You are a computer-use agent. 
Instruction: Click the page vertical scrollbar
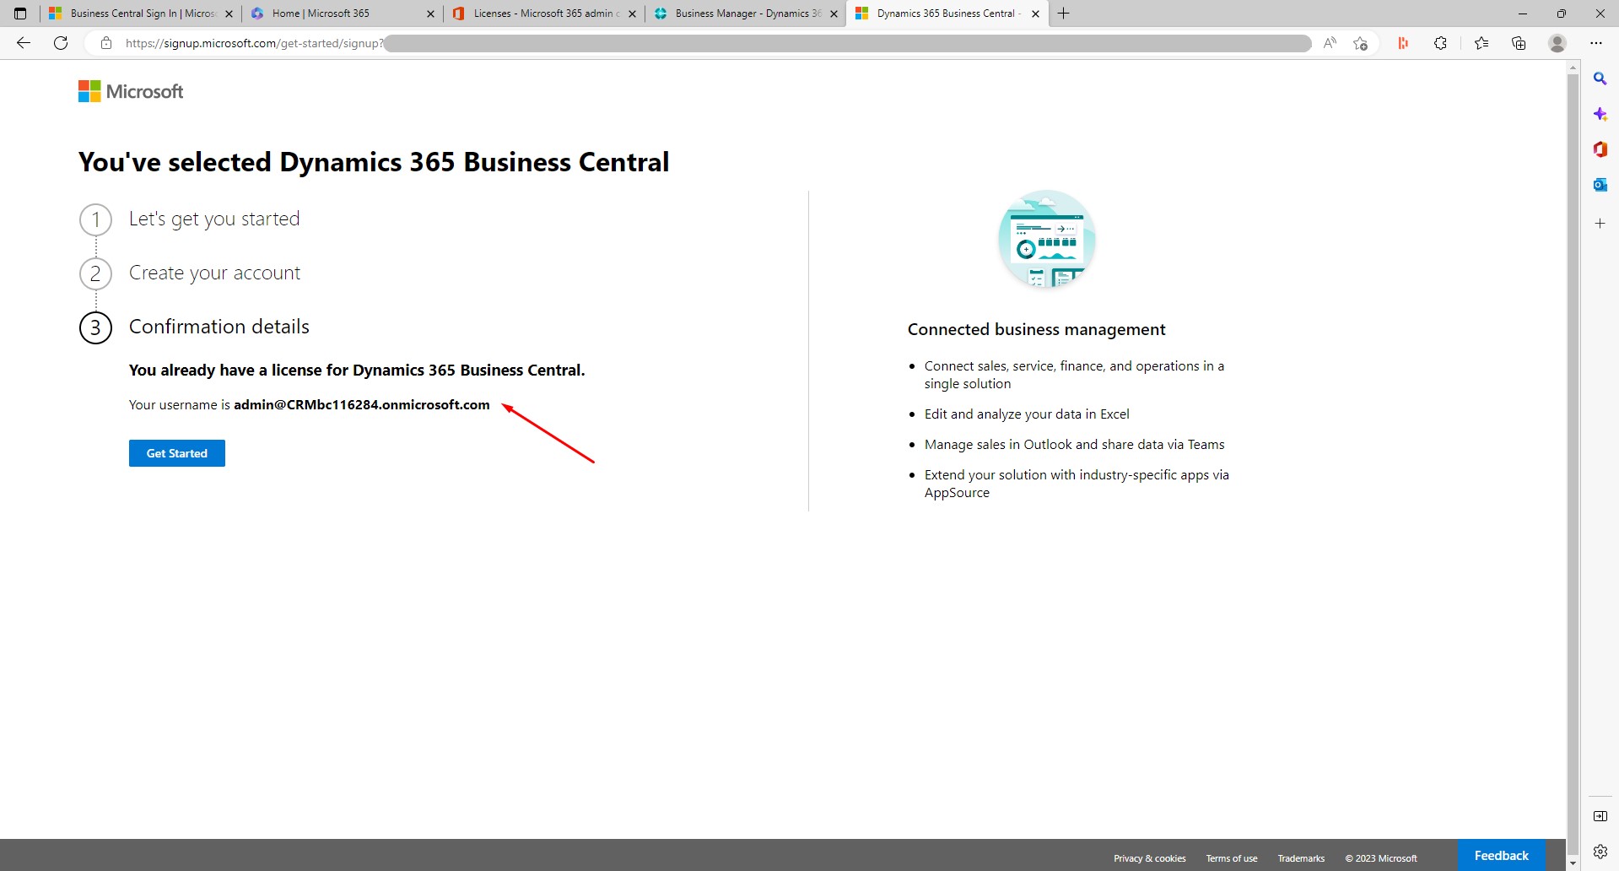coord(1573,464)
